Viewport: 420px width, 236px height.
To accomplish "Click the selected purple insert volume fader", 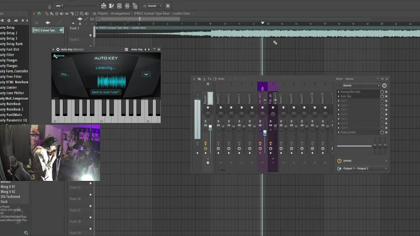I will (265, 133).
